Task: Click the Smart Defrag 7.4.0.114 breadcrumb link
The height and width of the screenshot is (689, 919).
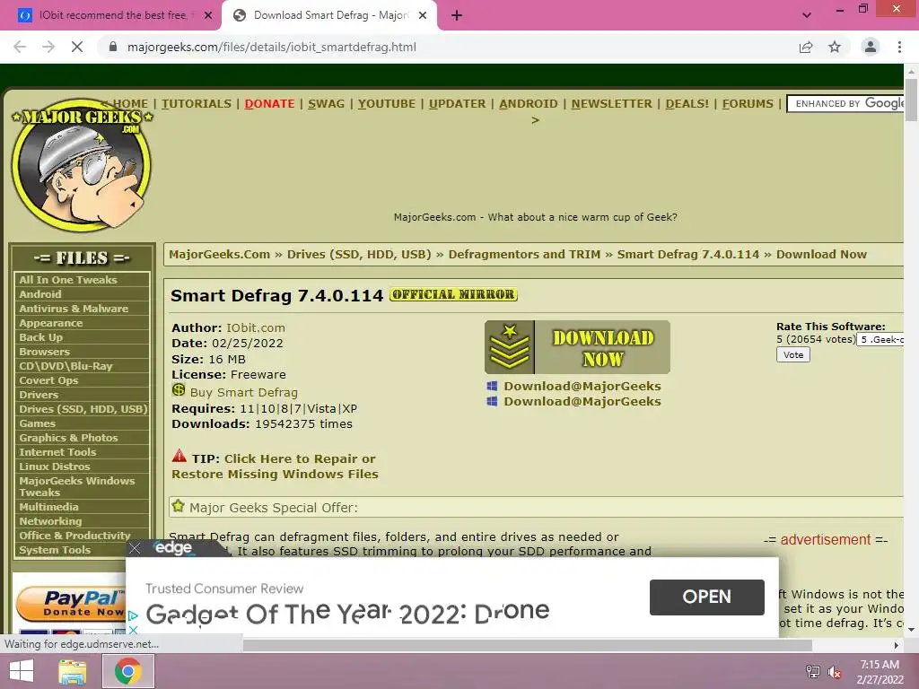Action: pos(688,254)
